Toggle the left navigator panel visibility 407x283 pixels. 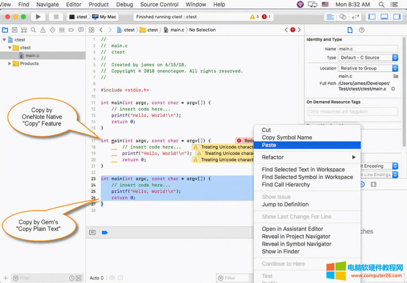point(371,17)
